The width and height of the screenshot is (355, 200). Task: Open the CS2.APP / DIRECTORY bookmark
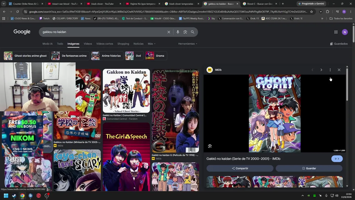pyautogui.click(x=65, y=18)
